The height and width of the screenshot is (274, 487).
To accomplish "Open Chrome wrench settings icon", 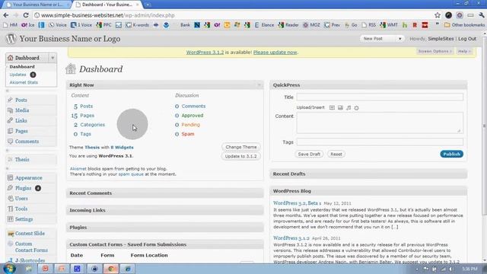I will coord(482,15).
